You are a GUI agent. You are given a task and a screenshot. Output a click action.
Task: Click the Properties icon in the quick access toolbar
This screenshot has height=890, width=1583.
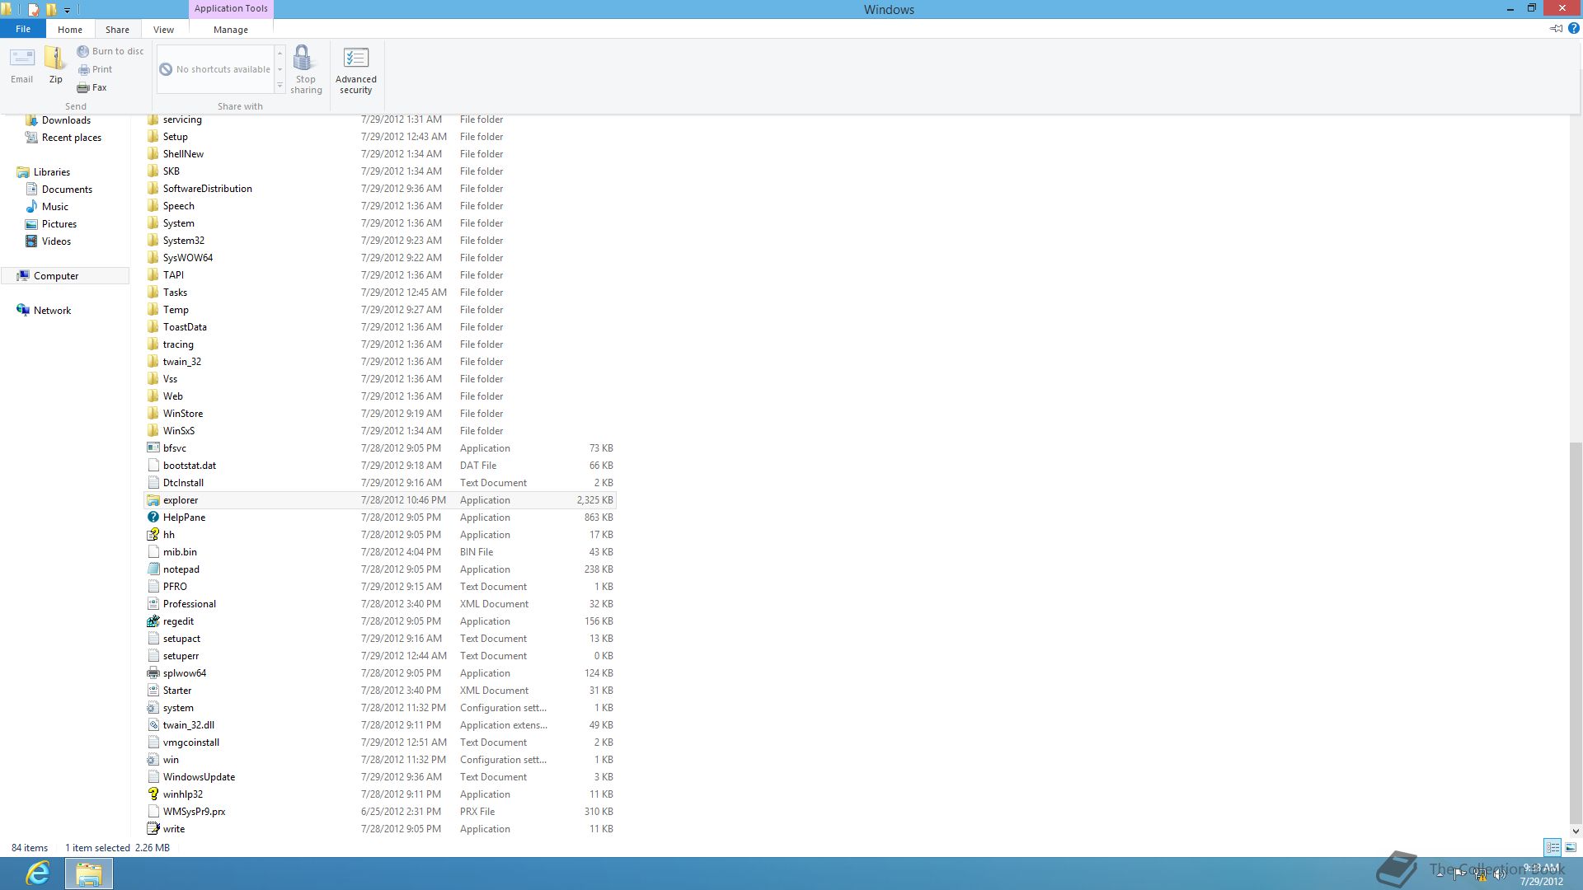pyautogui.click(x=33, y=10)
